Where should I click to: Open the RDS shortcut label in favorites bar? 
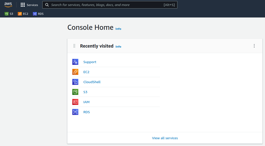coord(41,14)
